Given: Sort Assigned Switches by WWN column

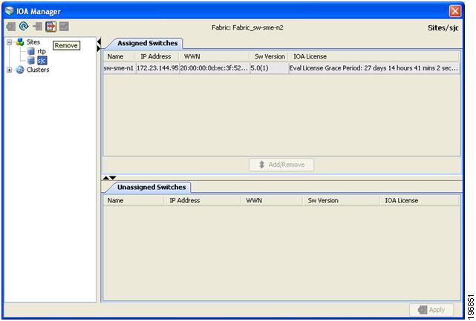Looking at the screenshot, I should click(214, 56).
